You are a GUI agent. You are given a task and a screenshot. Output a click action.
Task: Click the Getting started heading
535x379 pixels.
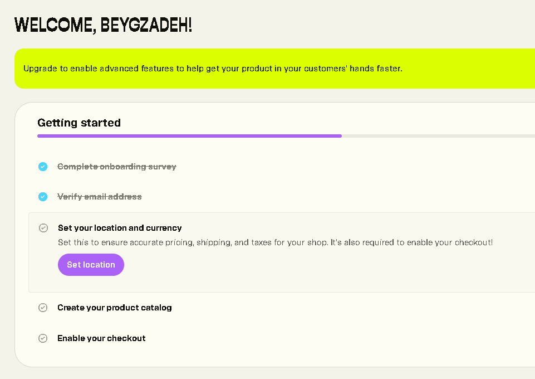coord(79,123)
